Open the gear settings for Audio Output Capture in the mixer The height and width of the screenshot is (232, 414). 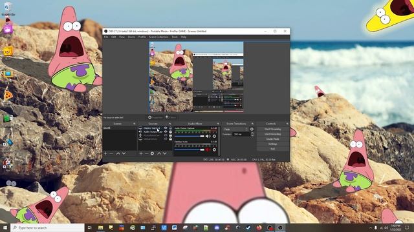(x=214, y=136)
